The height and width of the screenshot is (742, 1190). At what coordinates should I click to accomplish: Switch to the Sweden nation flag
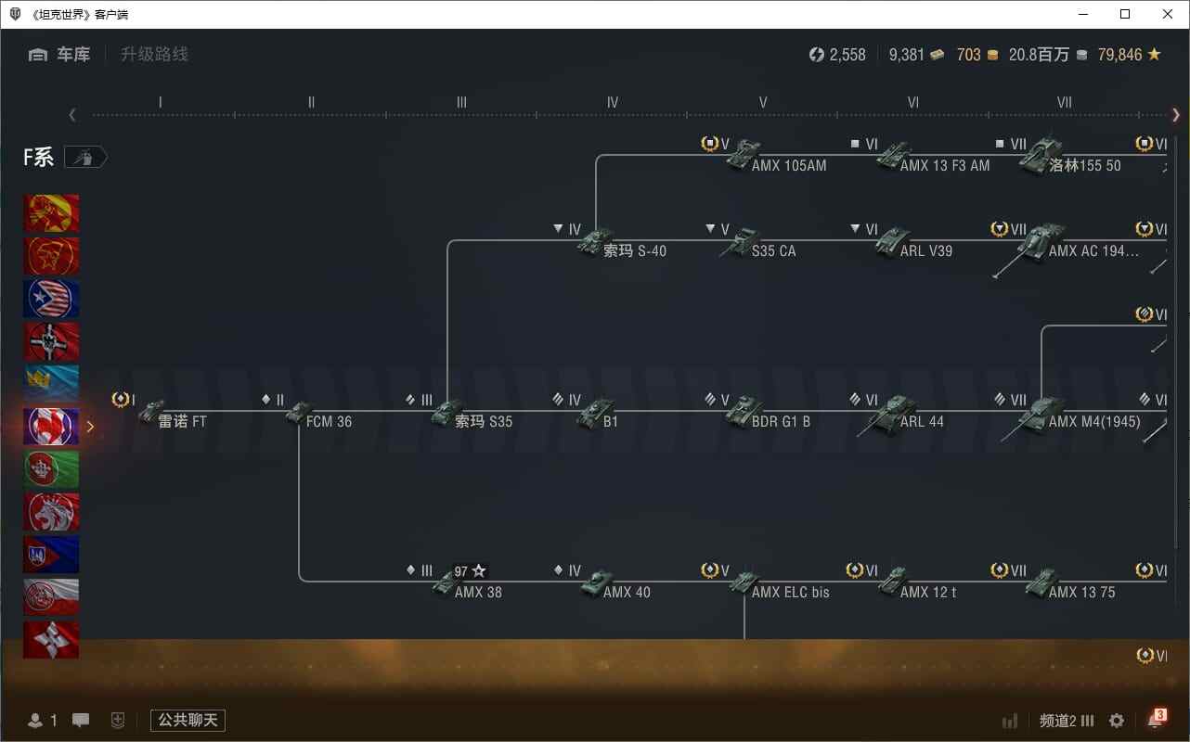coord(51,382)
